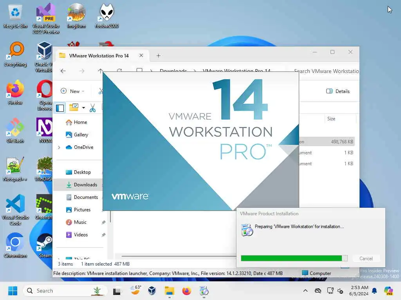401x300 pixels.
Task: Select the VMware Workstation Pro 14 tab
Action: click(99, 55)
